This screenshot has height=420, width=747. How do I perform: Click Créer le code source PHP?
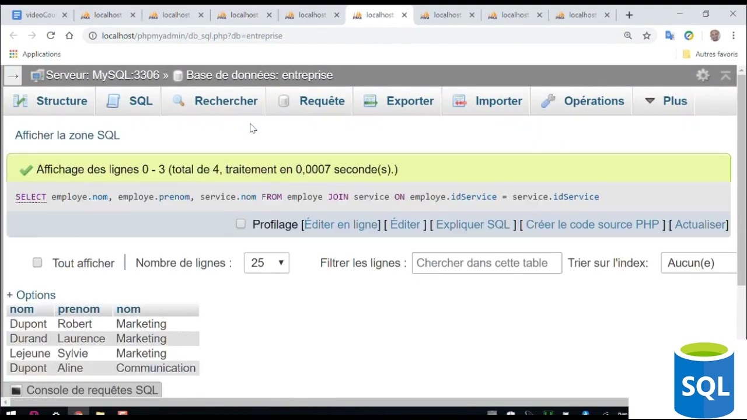tap(592, 225)
